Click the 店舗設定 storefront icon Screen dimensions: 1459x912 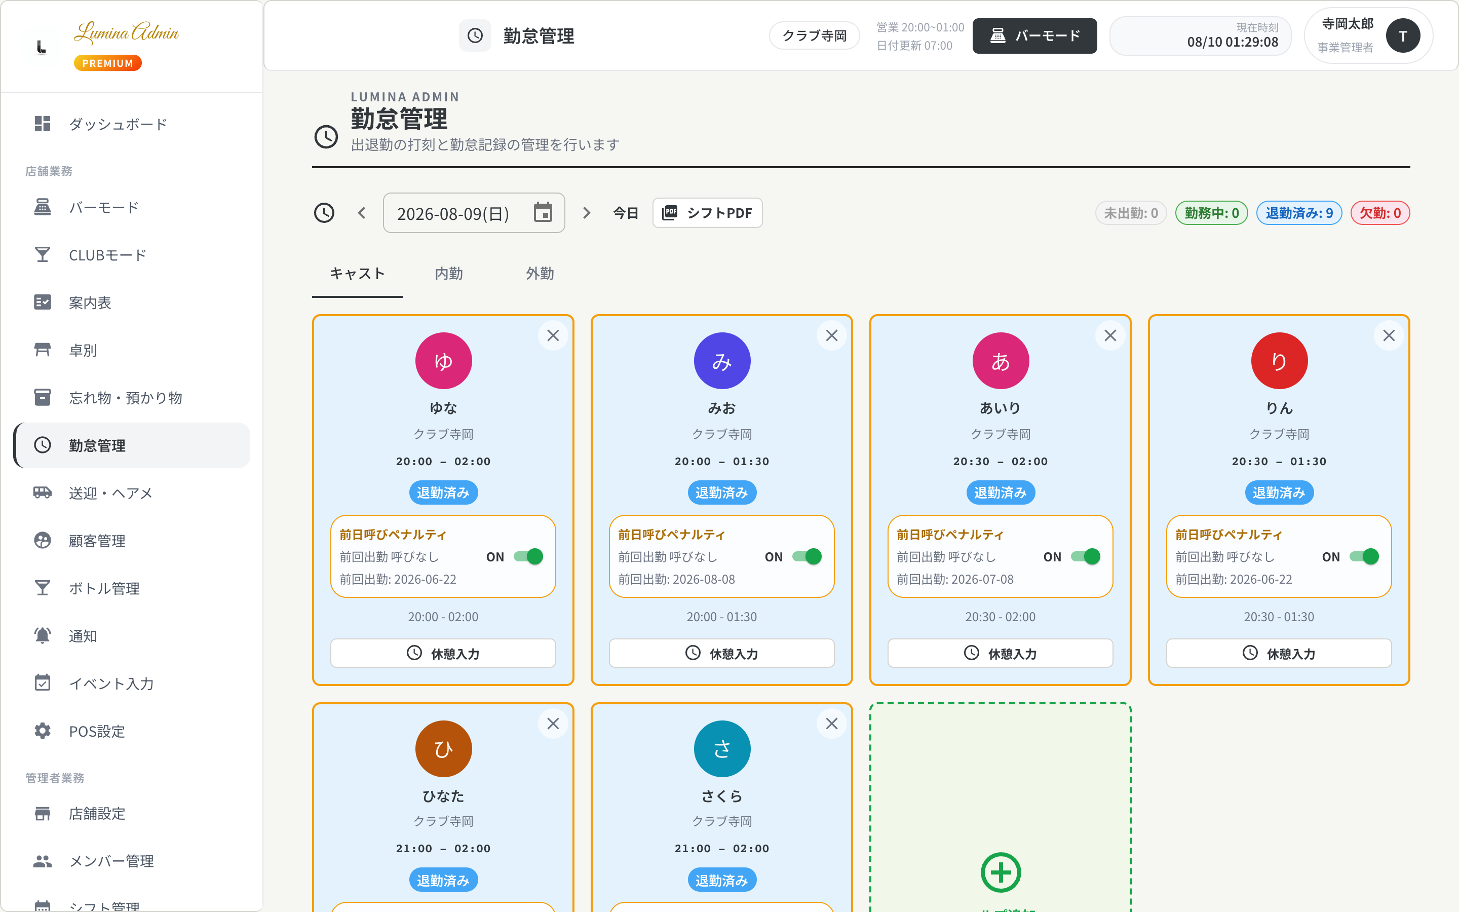point(42,813)
